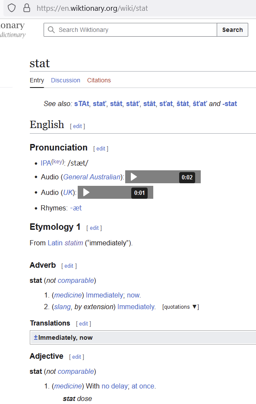Viewport: 256px width, 404px height.
Task: Click 'medicine' label in Adverb sense 1
Action: coord(68,295)
